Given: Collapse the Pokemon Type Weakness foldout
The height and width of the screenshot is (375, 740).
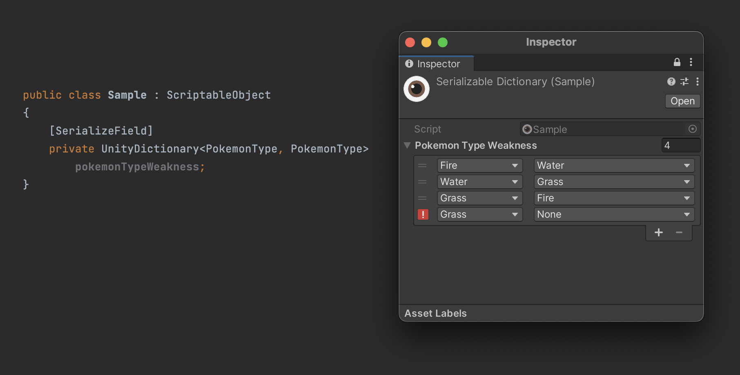Looking at the screenshot, I should 407,146.
